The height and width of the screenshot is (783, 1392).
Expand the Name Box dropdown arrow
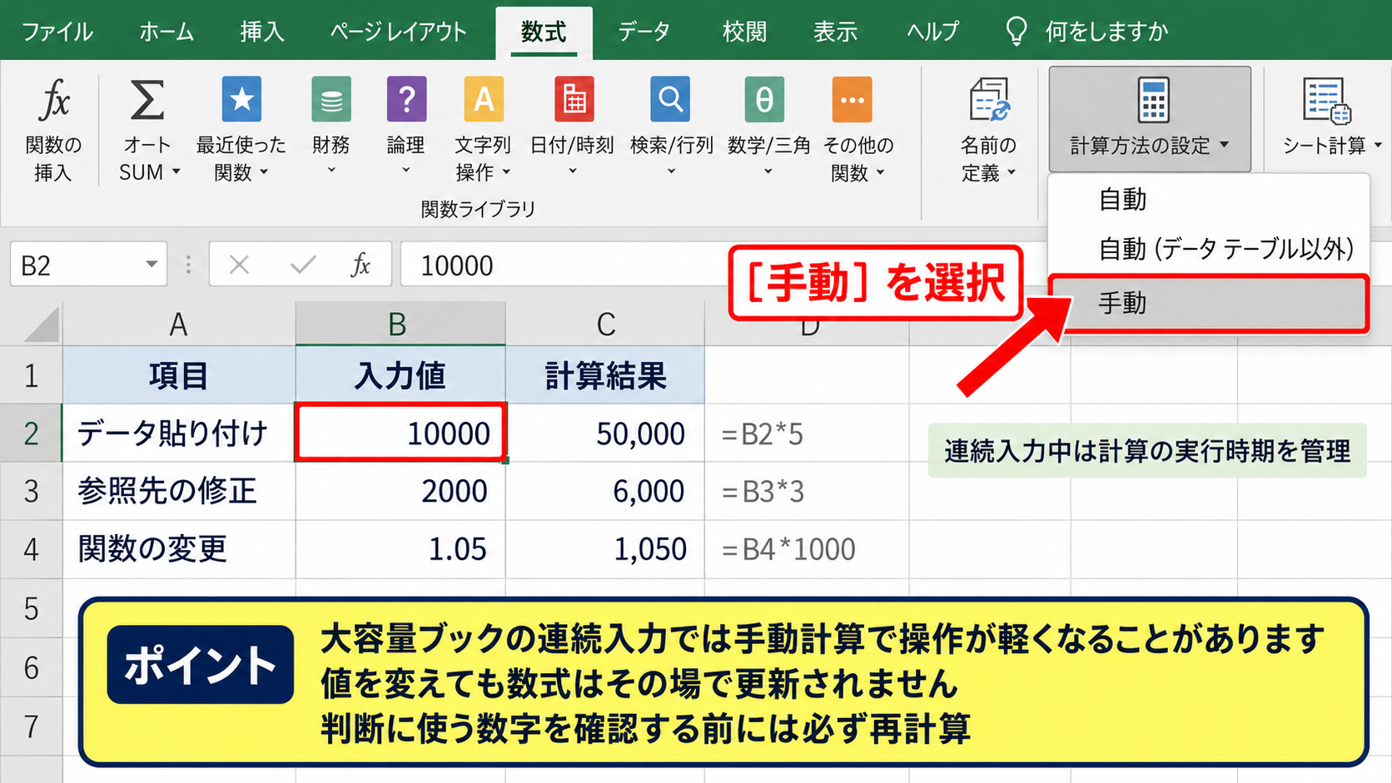pyautogui.click(x=152, y=265)
